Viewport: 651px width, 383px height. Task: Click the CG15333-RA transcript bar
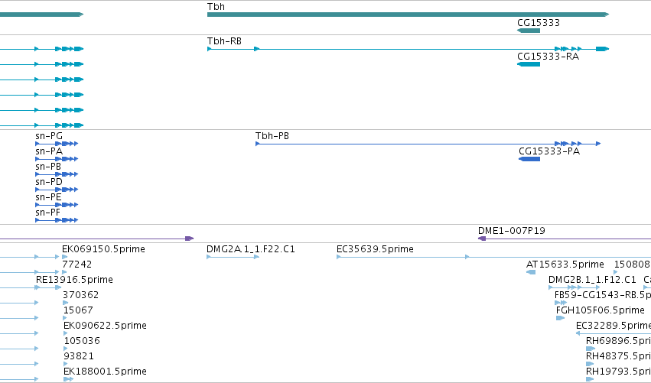(529, 64)
